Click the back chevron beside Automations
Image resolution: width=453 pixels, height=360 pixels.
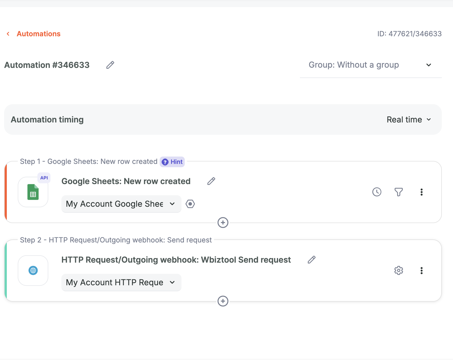point(8,34)
